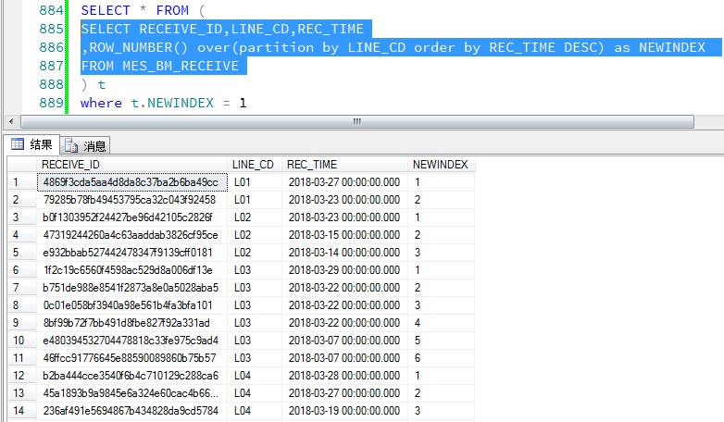Click cell b2ba444cce3540f6b4c710129c288ca6

(132, 376)
